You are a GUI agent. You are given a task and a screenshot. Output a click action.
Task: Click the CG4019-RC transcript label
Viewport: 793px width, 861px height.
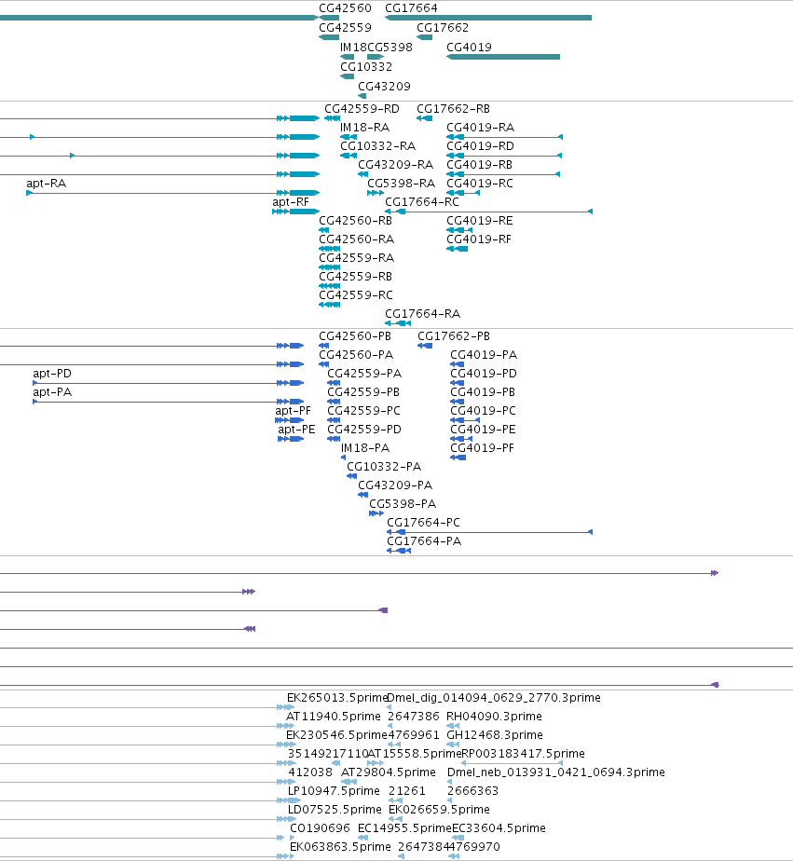tap(480, 184)
